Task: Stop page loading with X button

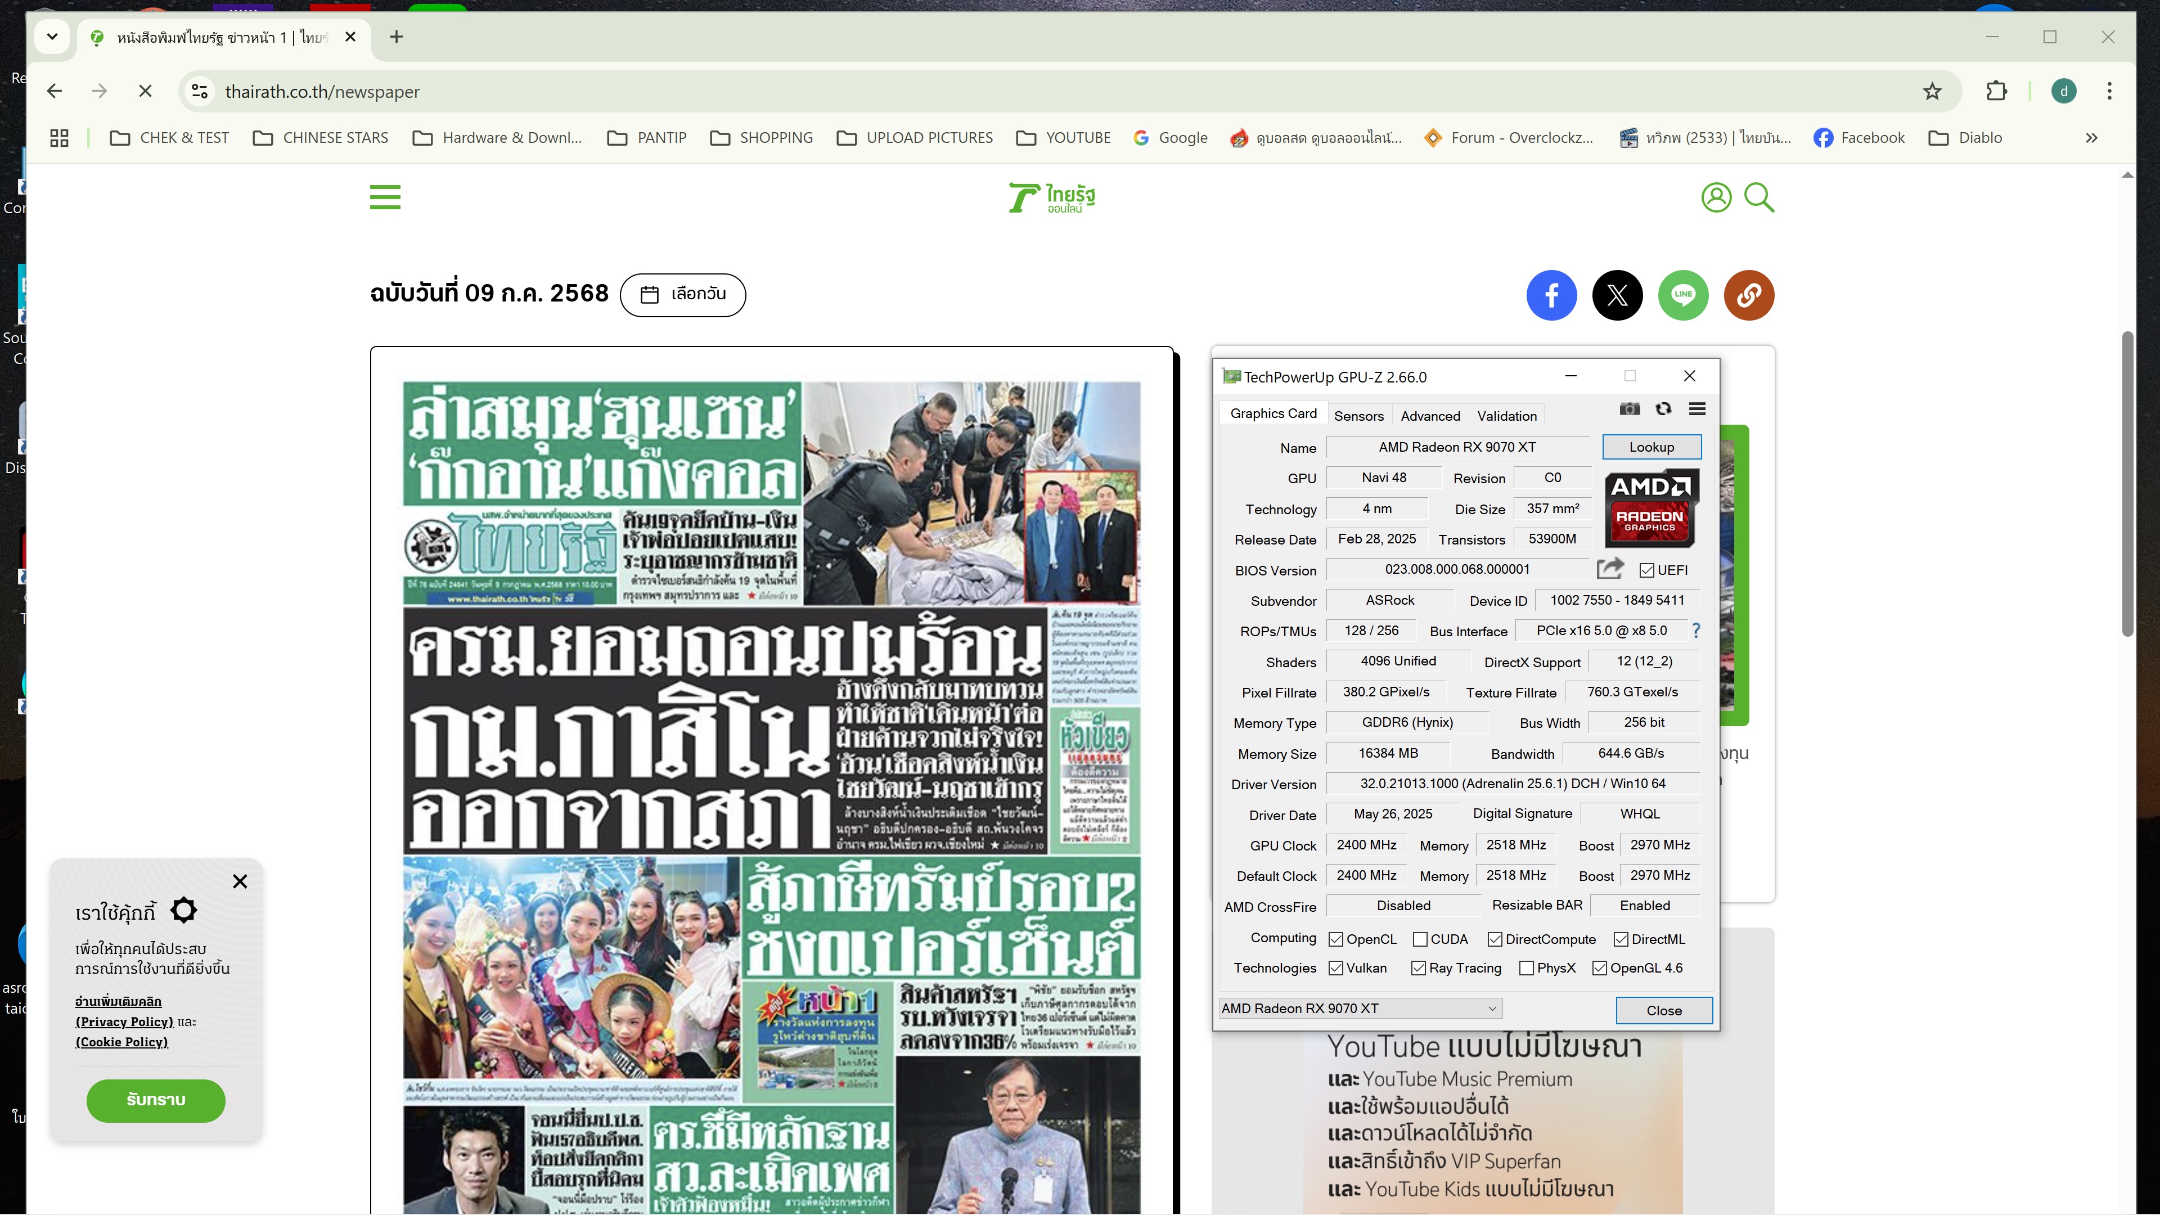Action: tap(145, 91)
